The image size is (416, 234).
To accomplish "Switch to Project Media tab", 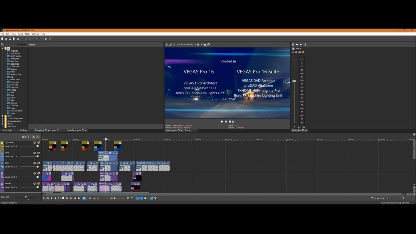I will coord(7,130).
